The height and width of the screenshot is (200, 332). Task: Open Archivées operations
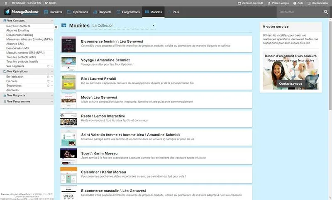tap(12, 90)
